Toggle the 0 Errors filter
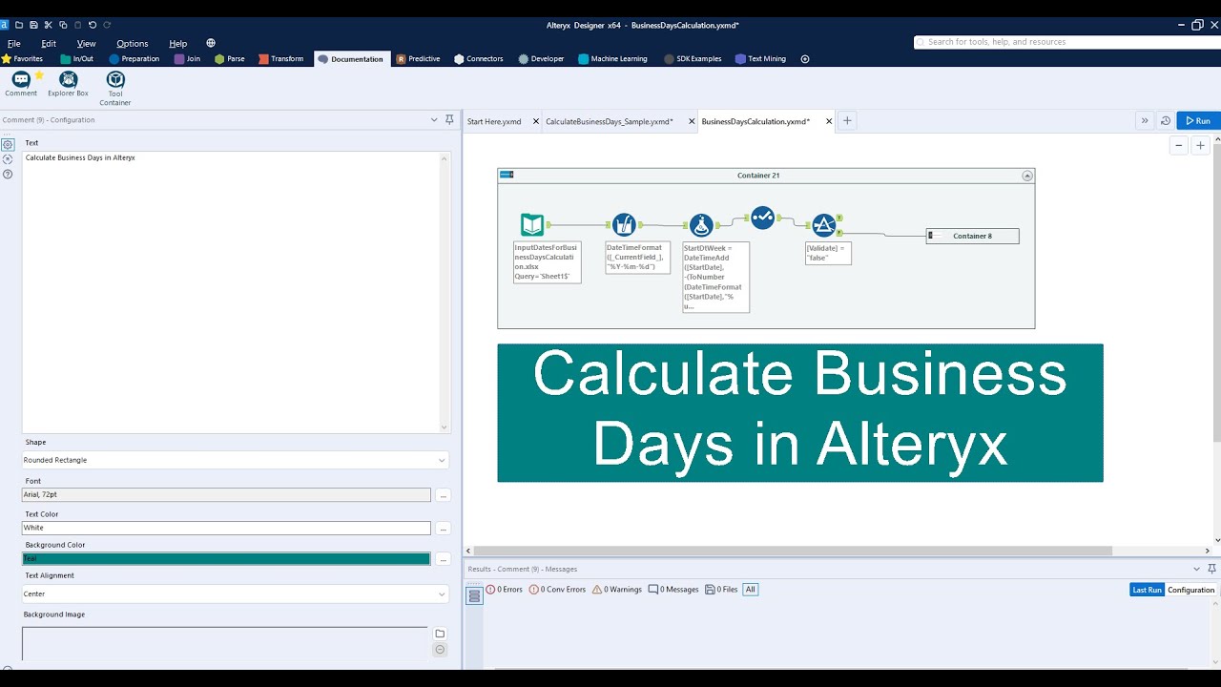This screenshot has height=687, width=1221. click(x=505, y=590)
